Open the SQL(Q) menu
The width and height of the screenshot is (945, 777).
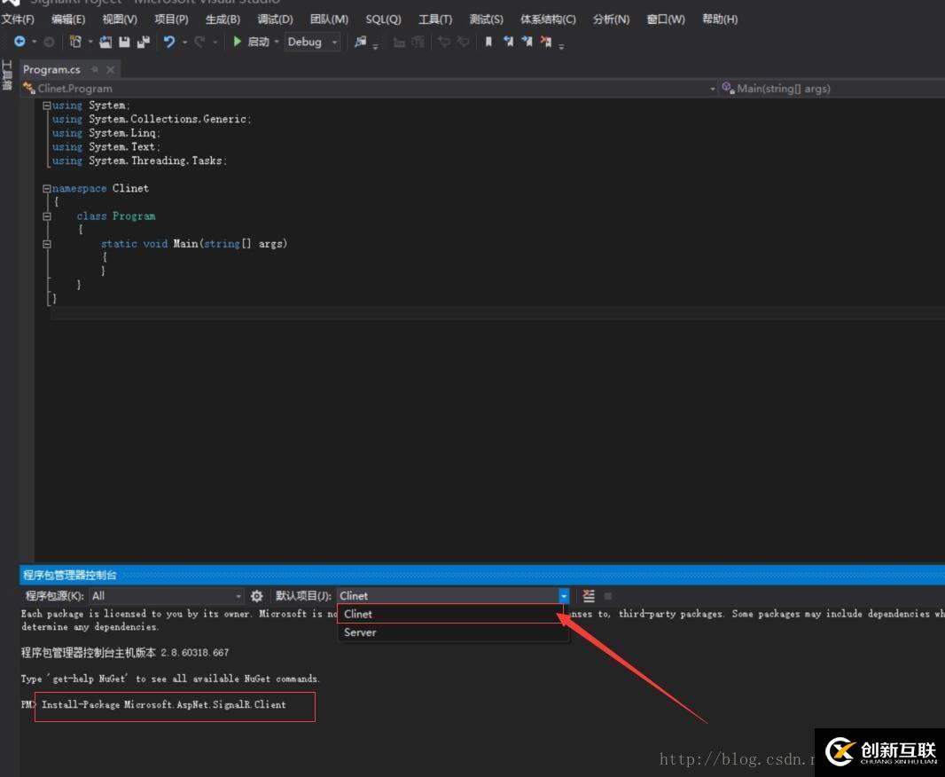pos(383,20)
